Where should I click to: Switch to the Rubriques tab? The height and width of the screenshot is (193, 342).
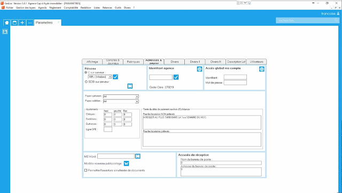[x=133, y=62]
